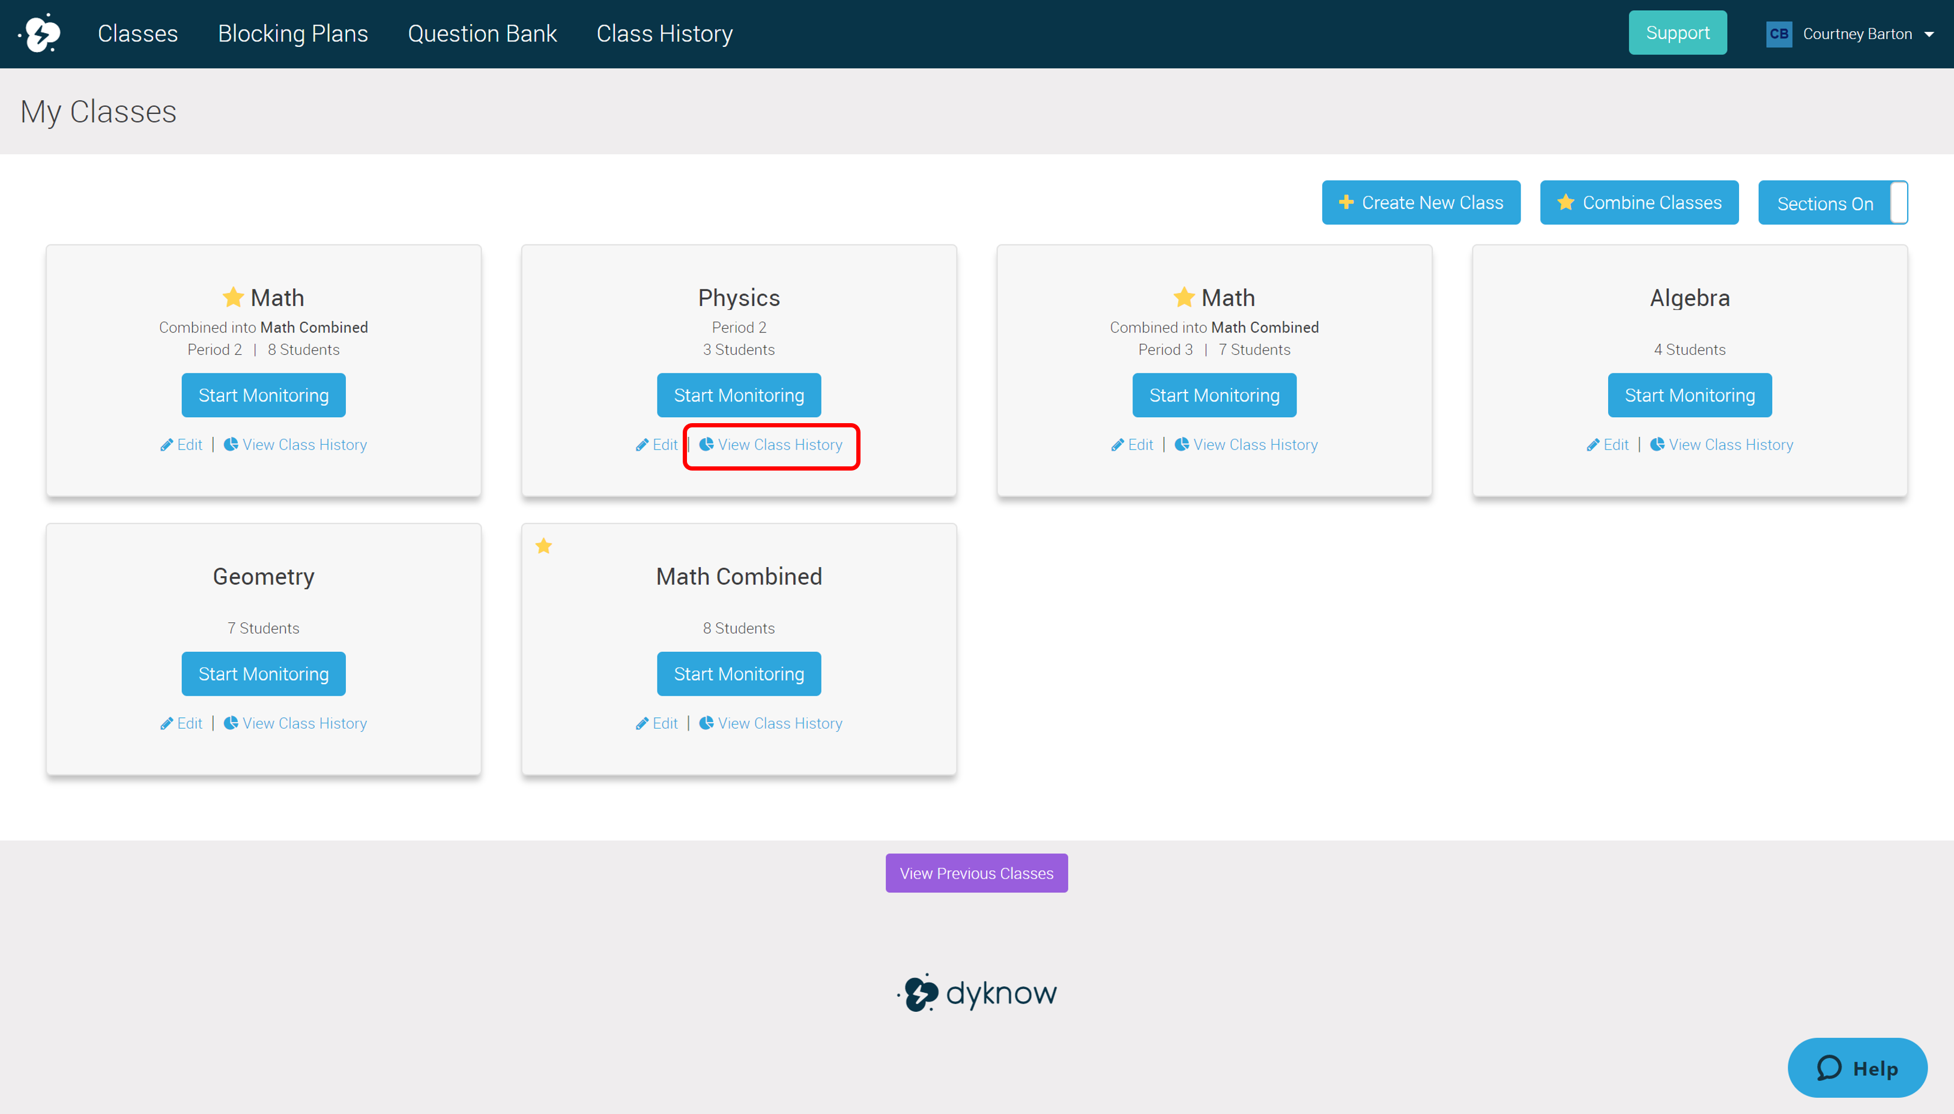Viewport: 1954px width, 1114px height.
Task: Click the "7 Students" text on Geometry card
Action: (x=263, y=628)
